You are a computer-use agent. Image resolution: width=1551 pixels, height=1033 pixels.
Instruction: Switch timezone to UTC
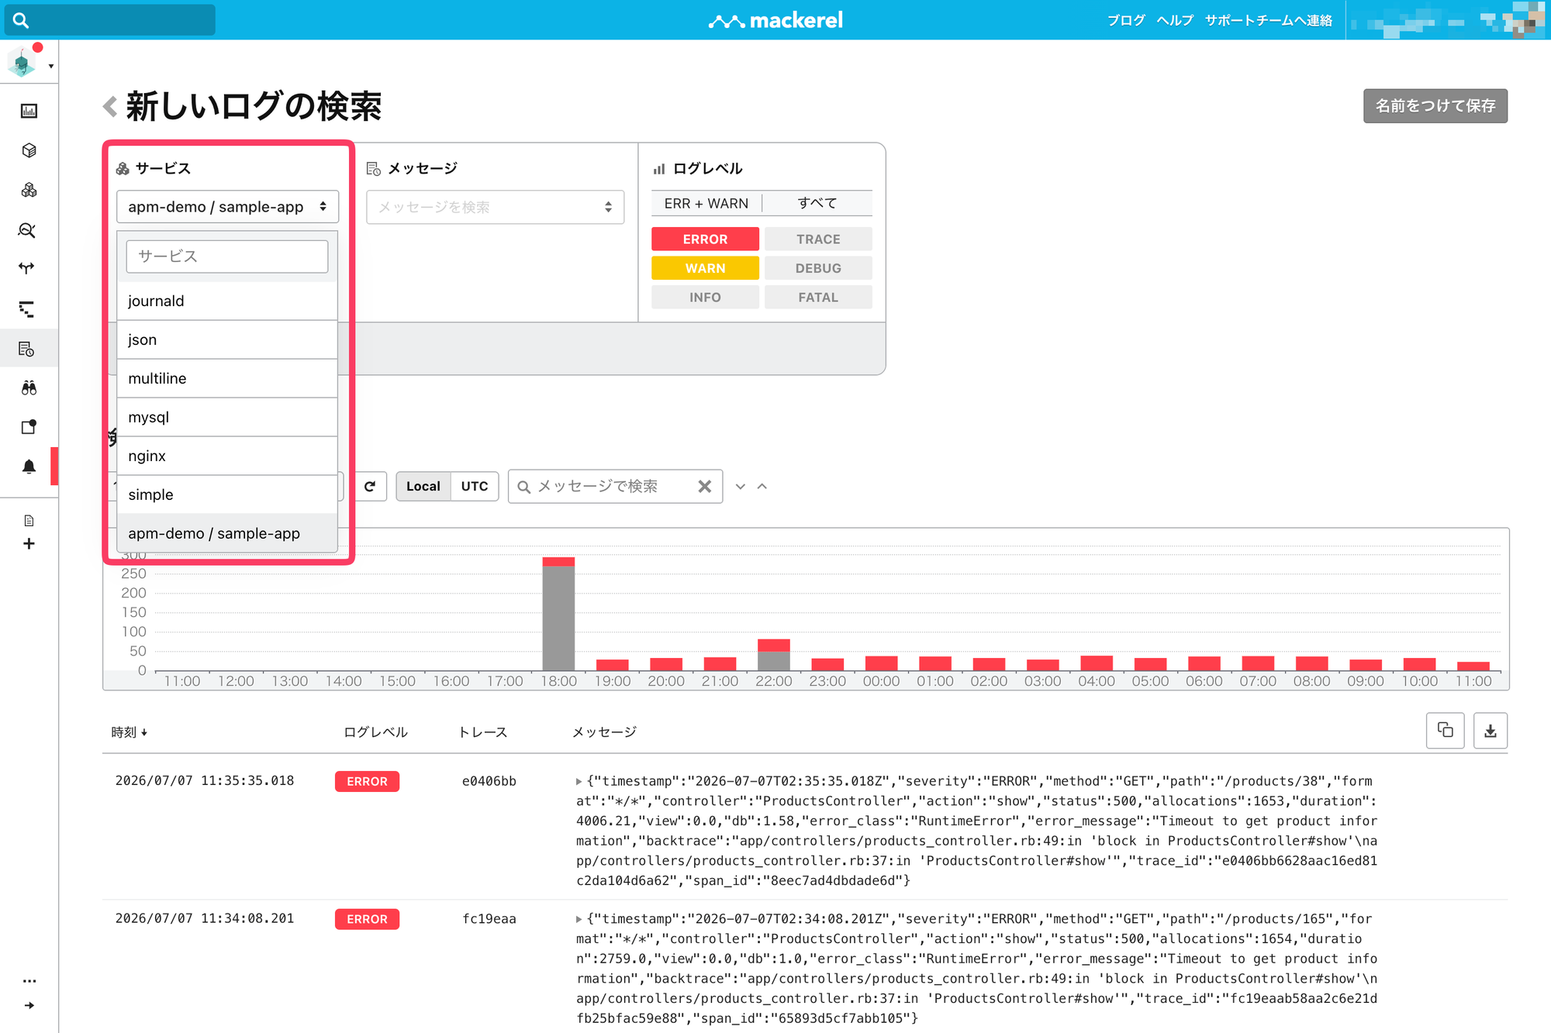(x=475, y=486)
